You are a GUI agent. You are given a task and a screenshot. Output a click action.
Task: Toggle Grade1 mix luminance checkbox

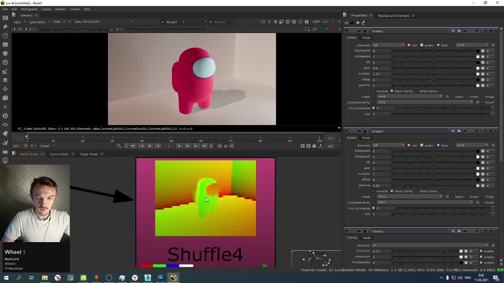click(373, 108)
